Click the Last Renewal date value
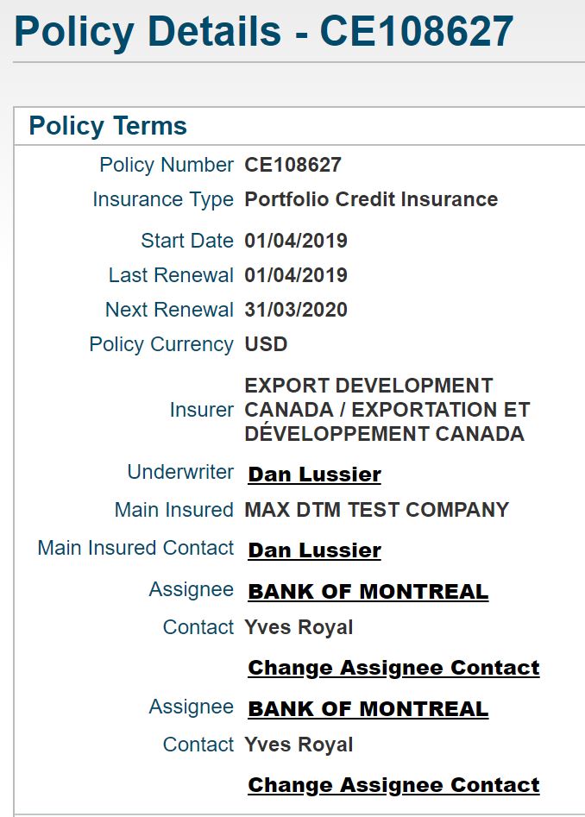The height and width of the screenshot is (817, 585). click(x=296, y=275)
